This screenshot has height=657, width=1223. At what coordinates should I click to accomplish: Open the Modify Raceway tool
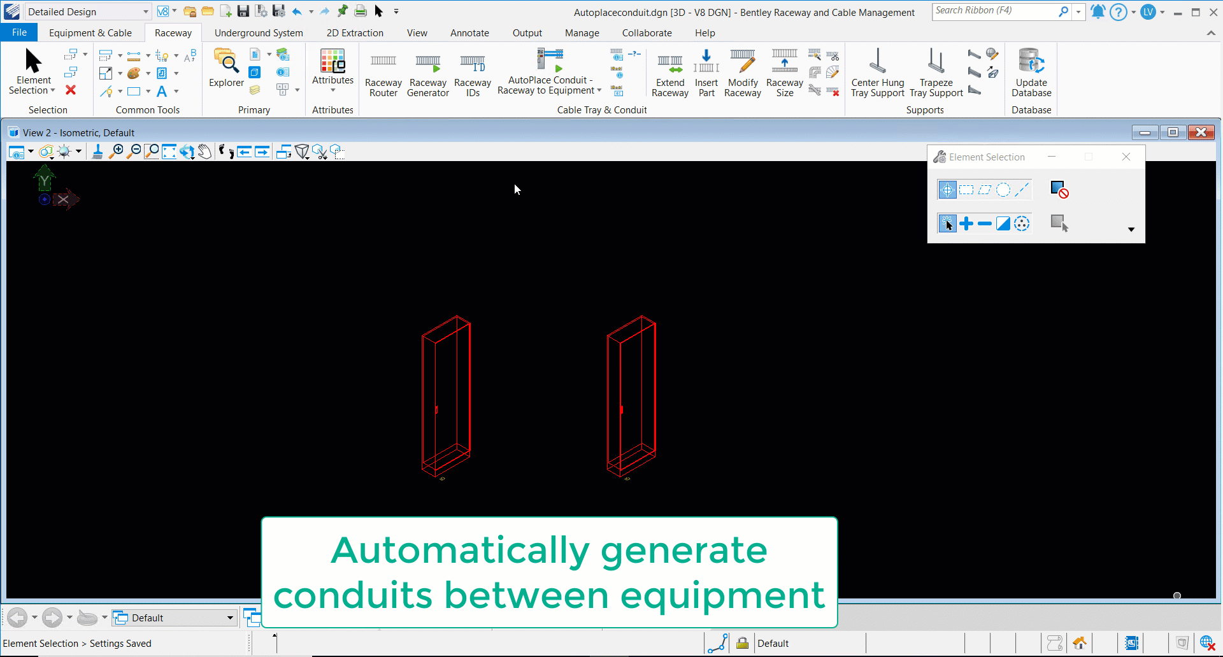[742, 75]
